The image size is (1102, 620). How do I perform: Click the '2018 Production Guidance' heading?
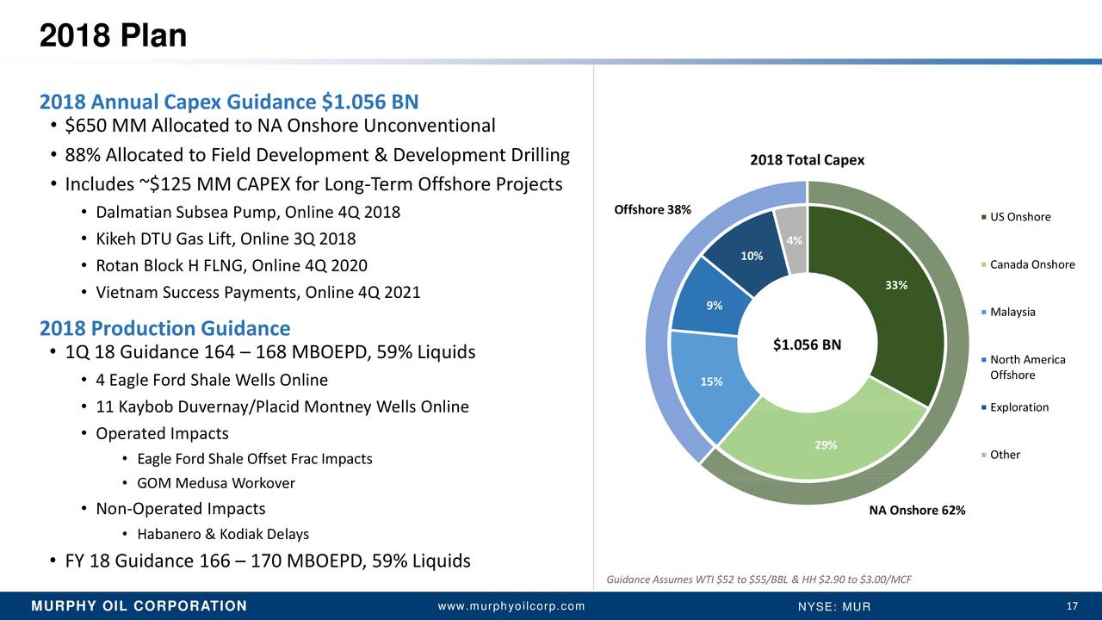click(x=164, y=328)
